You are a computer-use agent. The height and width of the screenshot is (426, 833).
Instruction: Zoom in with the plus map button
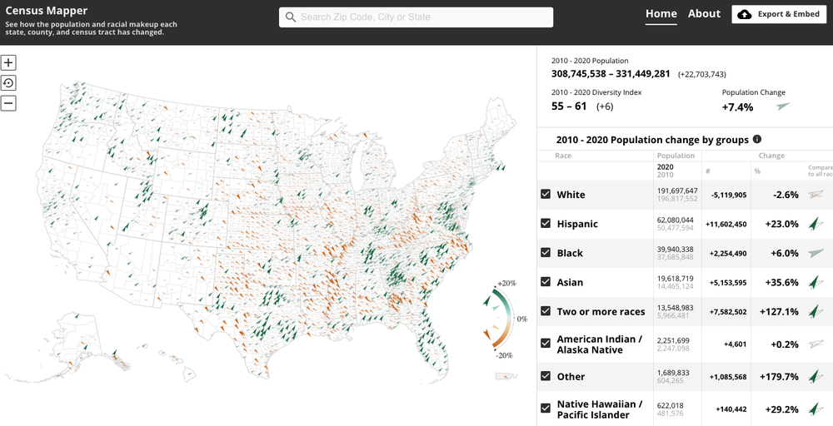8,62
